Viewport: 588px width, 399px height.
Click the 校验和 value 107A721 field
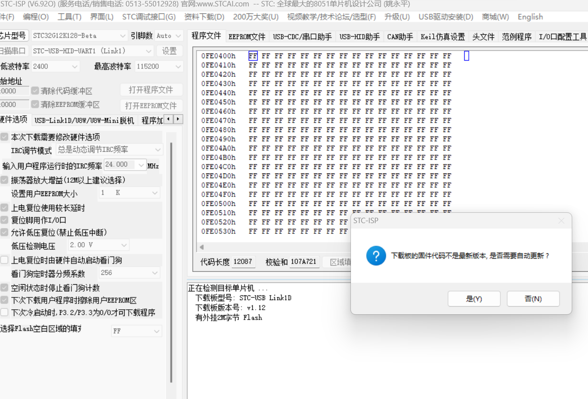(304, 262)
